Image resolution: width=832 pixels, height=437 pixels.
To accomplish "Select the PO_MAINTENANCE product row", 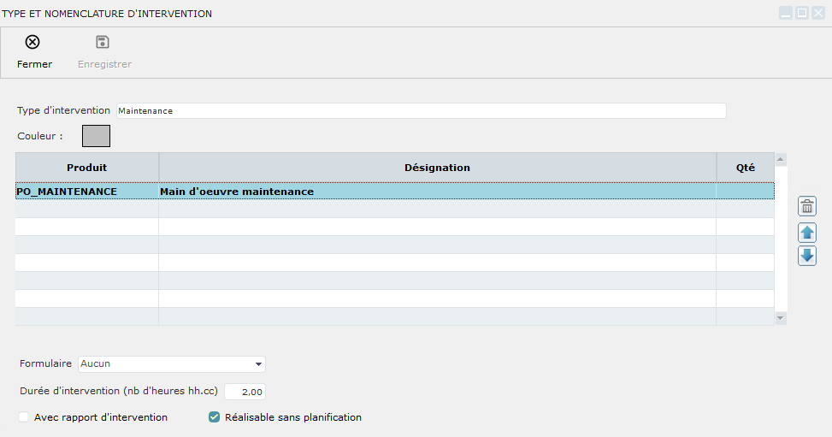I will point(67,192).
